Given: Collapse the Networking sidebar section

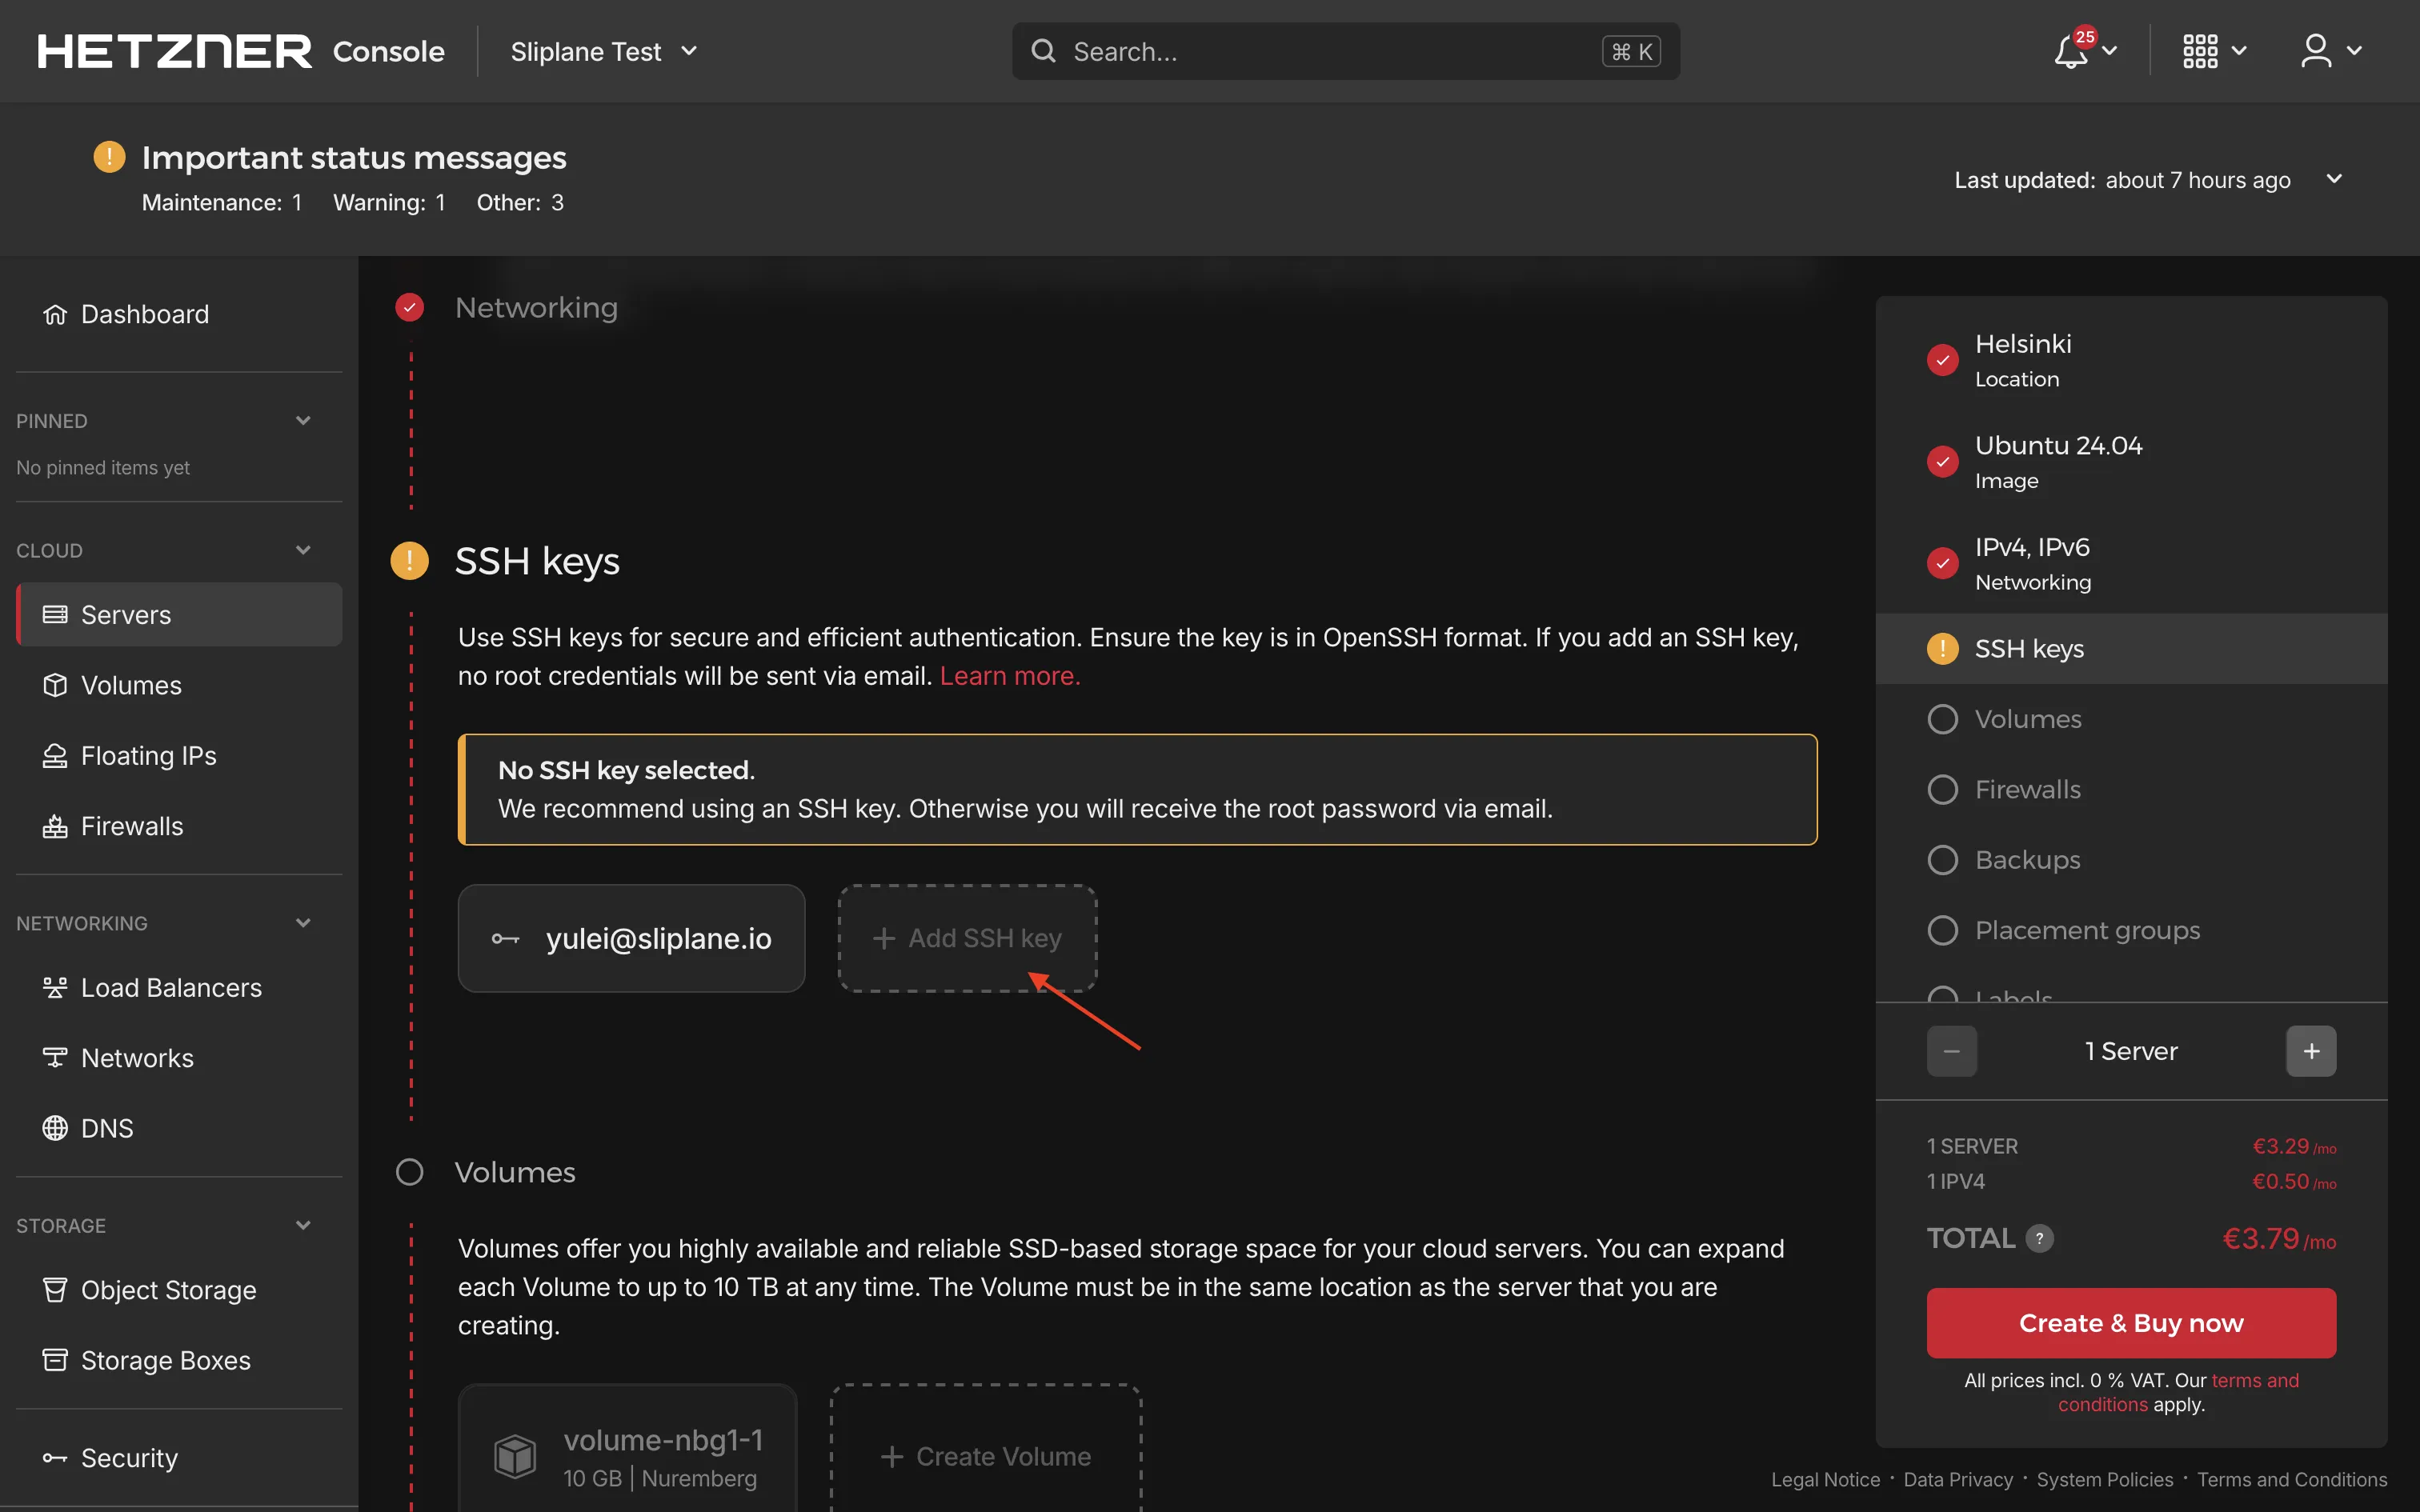Looking at the screenshot, I should pyautogui.click(x=303, y=923).
